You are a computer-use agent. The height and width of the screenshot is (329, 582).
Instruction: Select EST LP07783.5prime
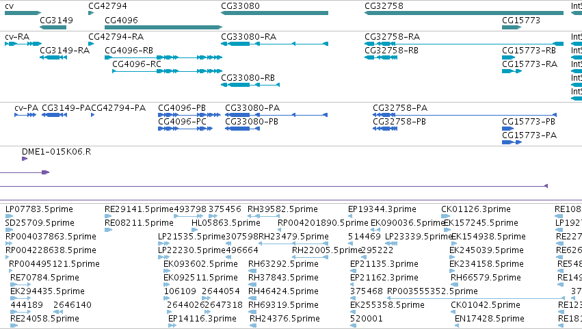(x=39, y=209)
